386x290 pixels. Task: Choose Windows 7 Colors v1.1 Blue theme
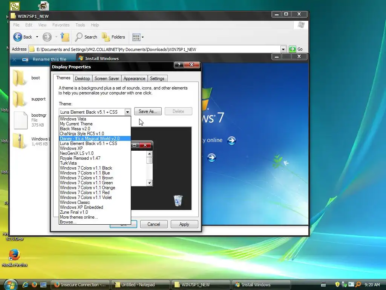point(95,173)
